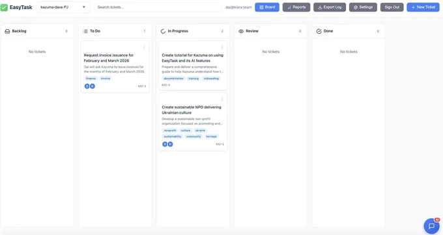Click the sustainability tag
The height and width of the screenshot is (235, 443).
point(173,136)
